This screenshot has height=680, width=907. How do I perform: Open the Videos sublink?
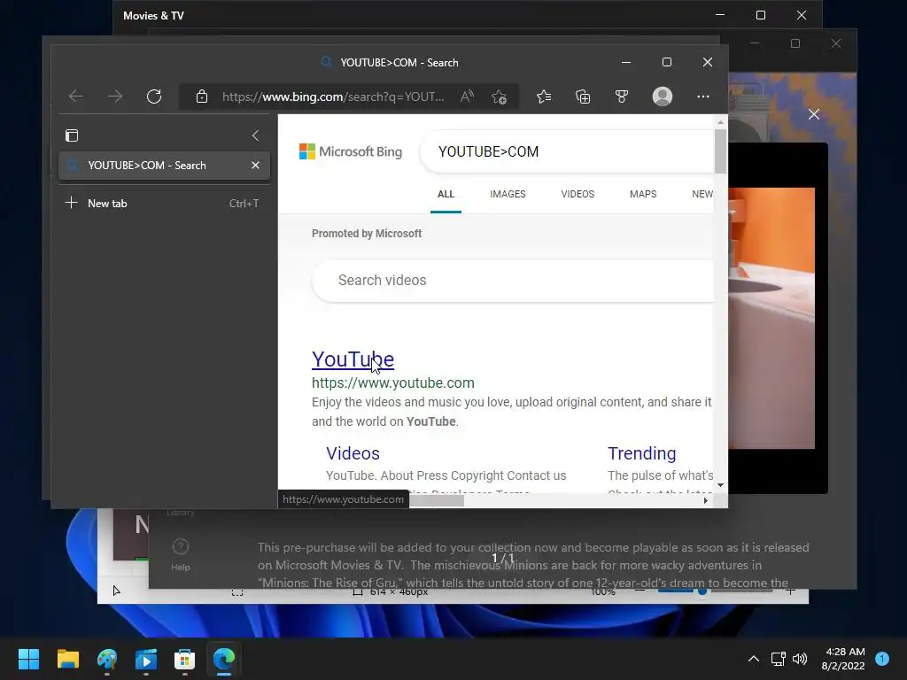(353, 453)
